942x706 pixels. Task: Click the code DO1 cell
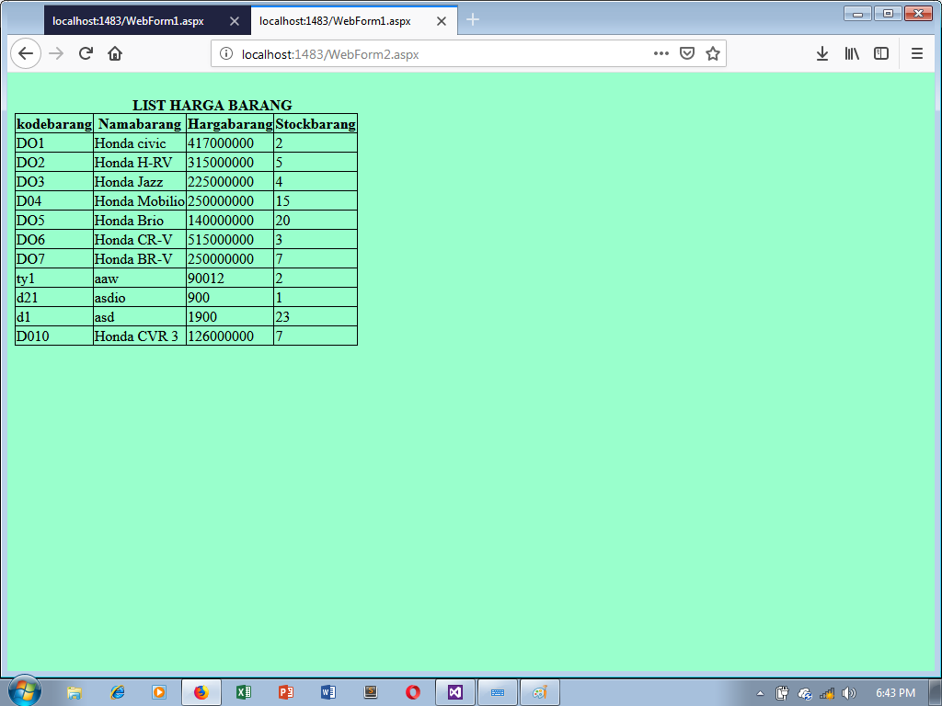pyautogui.click(x=54, y=142)
